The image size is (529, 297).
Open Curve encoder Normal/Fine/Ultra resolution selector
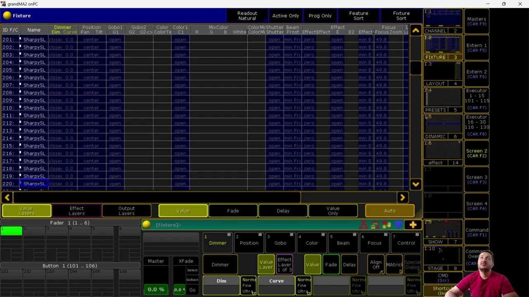coord(304,285)
